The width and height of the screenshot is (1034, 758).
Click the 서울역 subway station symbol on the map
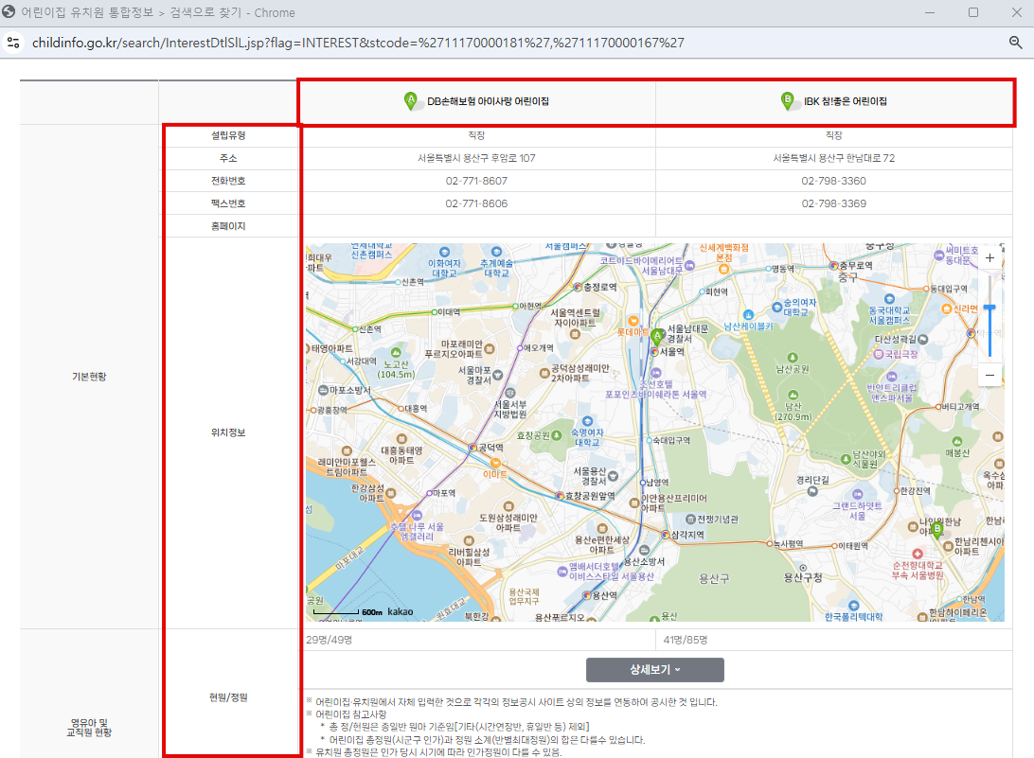[654, 352]
